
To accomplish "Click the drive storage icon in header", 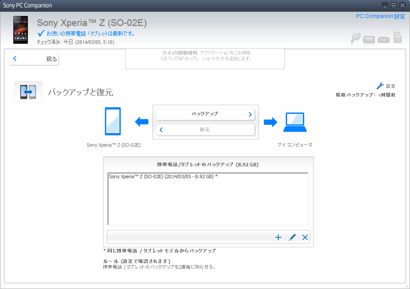I will (384, 40).
